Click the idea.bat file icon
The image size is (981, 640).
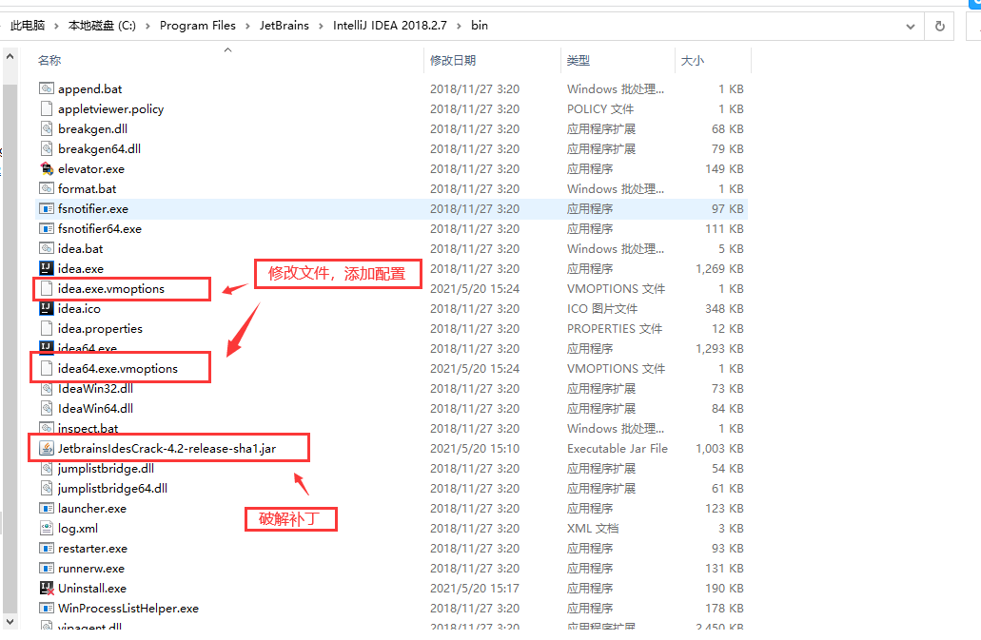point(47,249)
